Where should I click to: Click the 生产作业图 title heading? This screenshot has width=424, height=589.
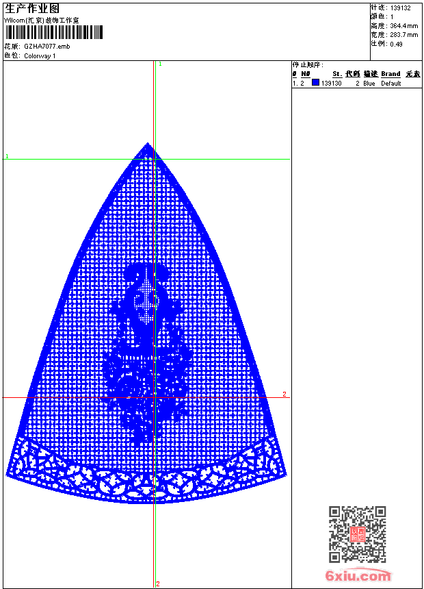[x=31, y=8]
